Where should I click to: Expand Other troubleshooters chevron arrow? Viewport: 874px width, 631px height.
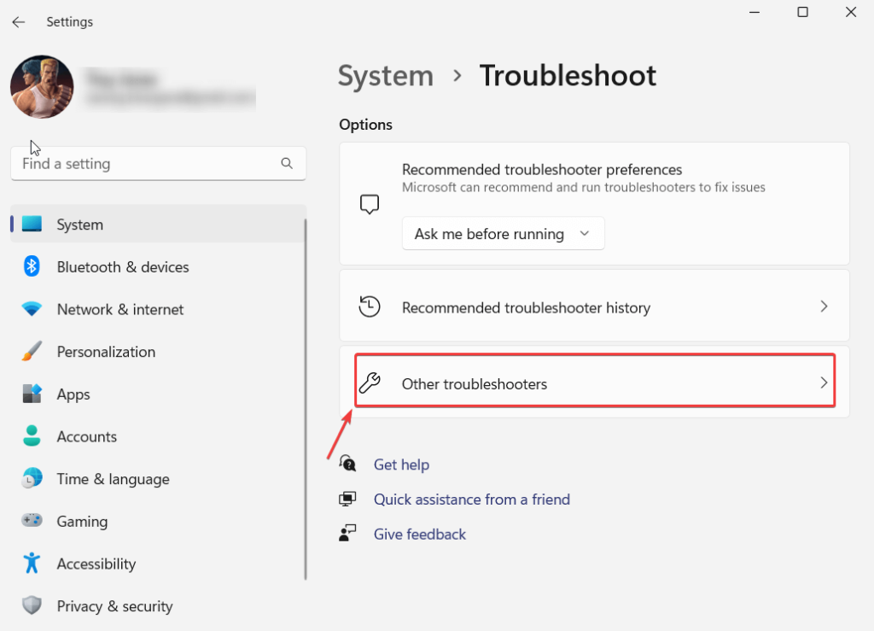pos(824,383)
